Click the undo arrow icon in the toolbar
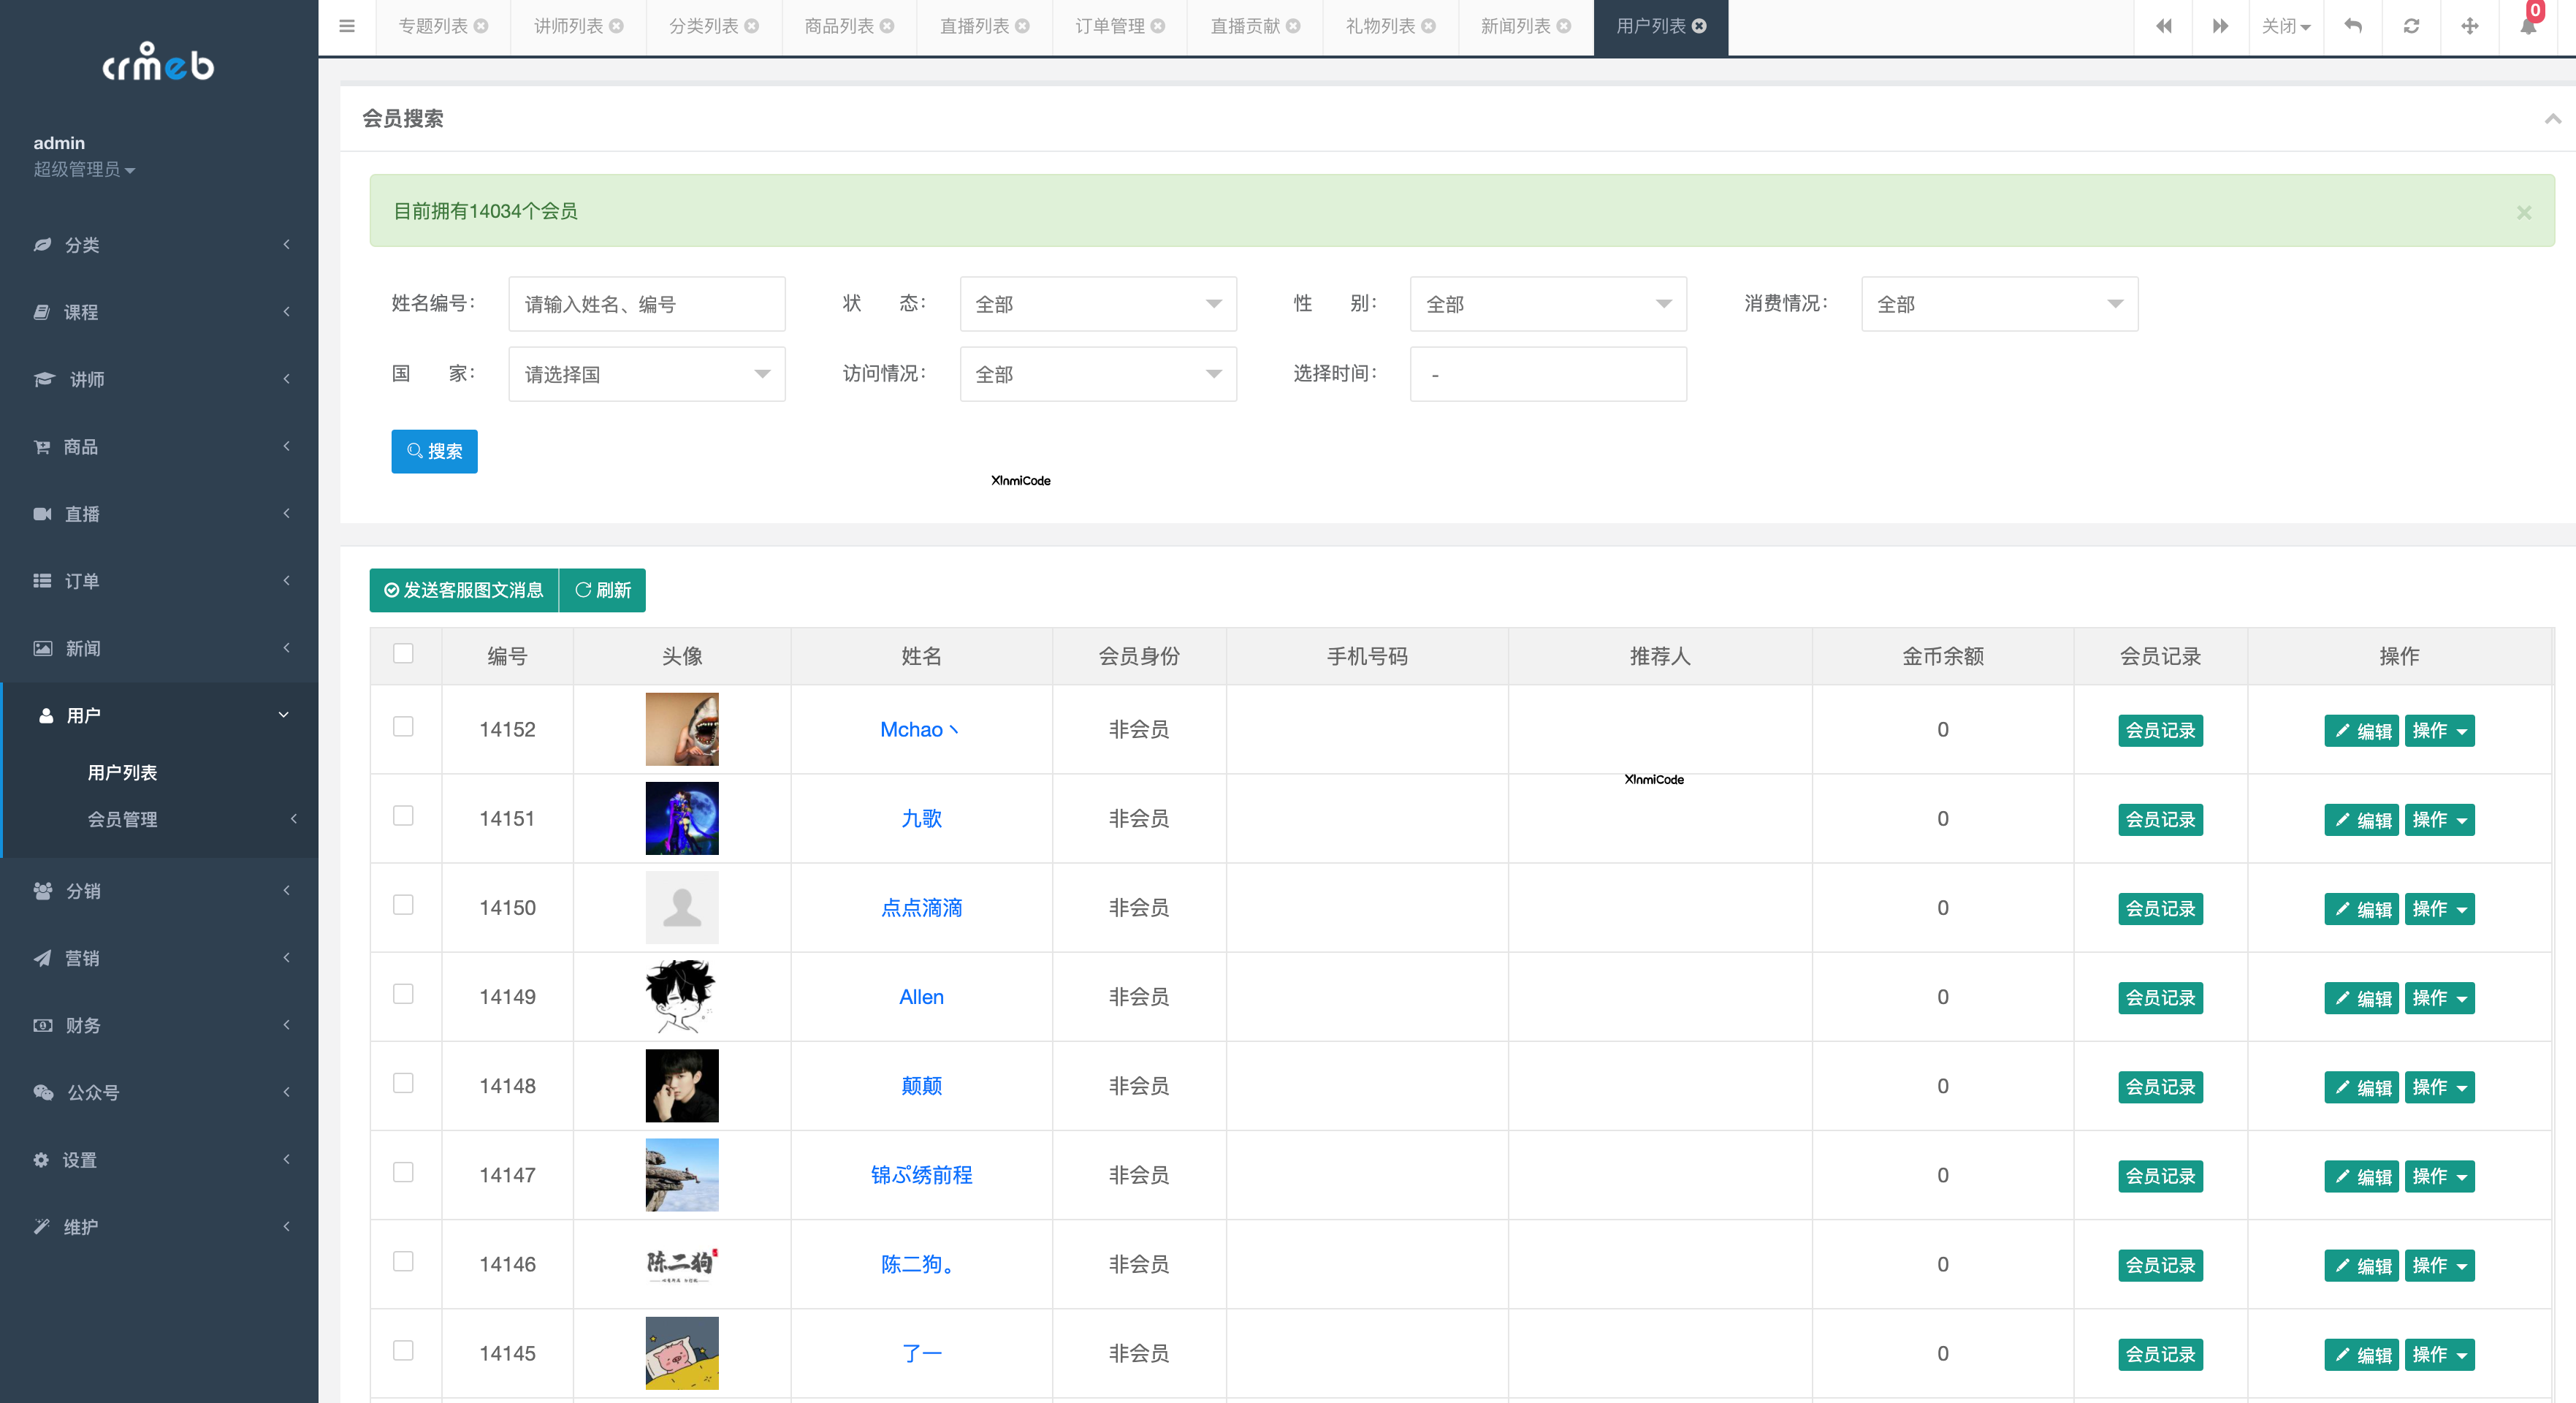 2353,26
